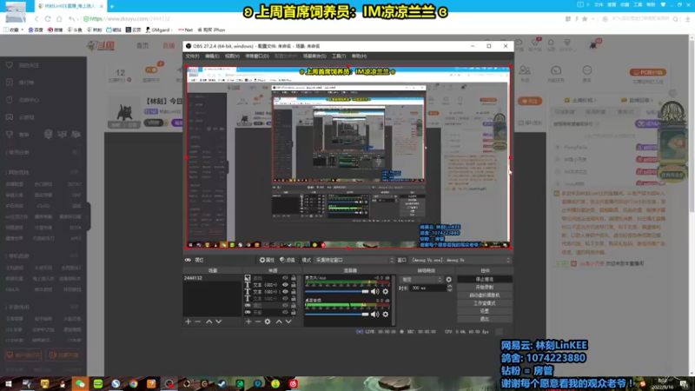Open Chrome from the taskbar
The width and height of the screenshot is (695, 391).
[x=134, y=384]
